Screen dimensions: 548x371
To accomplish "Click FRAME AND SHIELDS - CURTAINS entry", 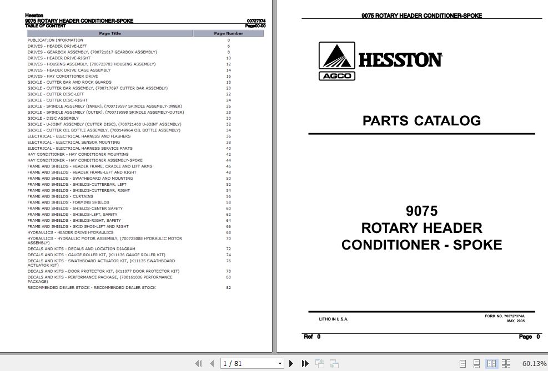I will (60, 196).
